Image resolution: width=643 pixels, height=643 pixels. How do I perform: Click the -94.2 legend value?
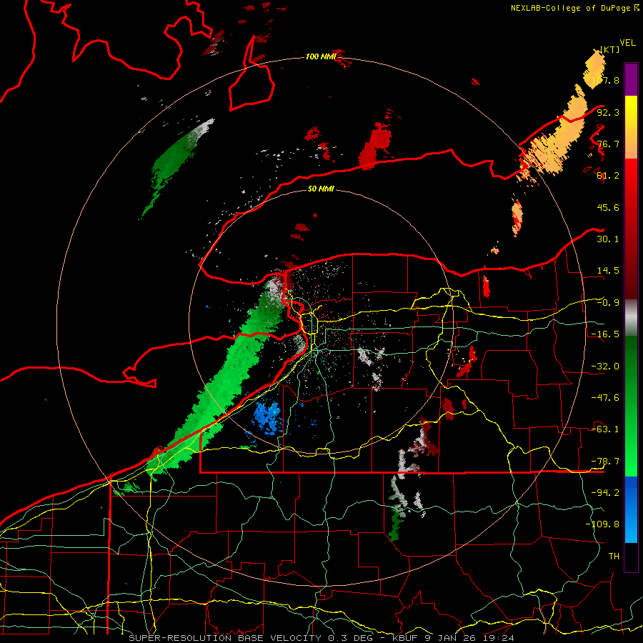(x=605, y=492)
